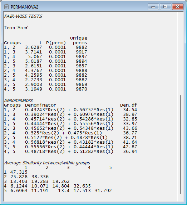
Task: Click denominator '0.525*Res(2) + 0.475*Res(1)'
Action: click(x=64, y=133)
